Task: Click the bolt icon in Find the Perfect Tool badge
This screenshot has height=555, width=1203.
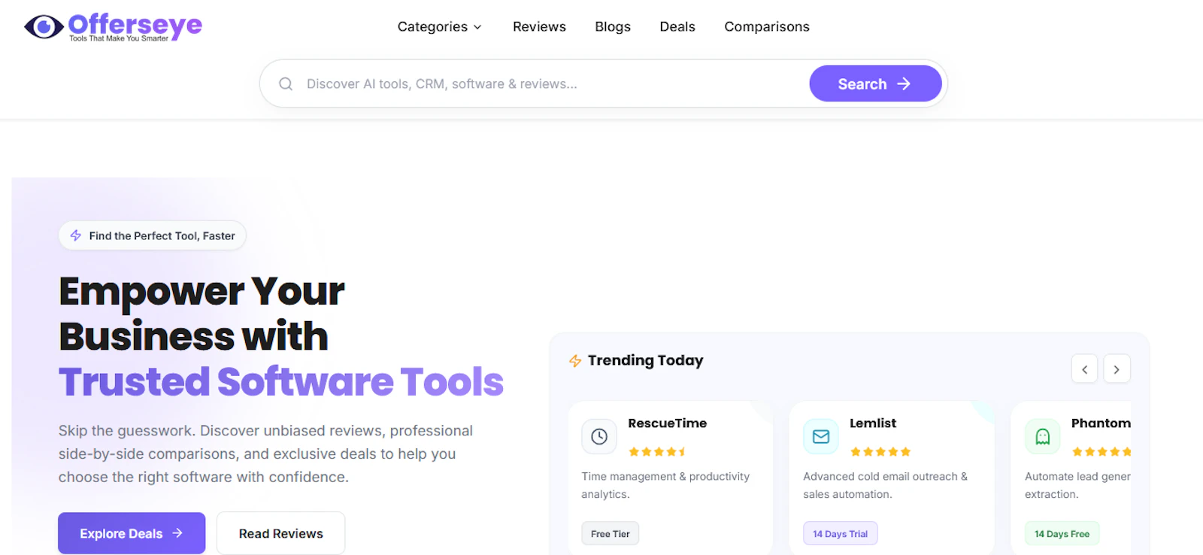Action: pyautogui.click(x=76, y=235)
